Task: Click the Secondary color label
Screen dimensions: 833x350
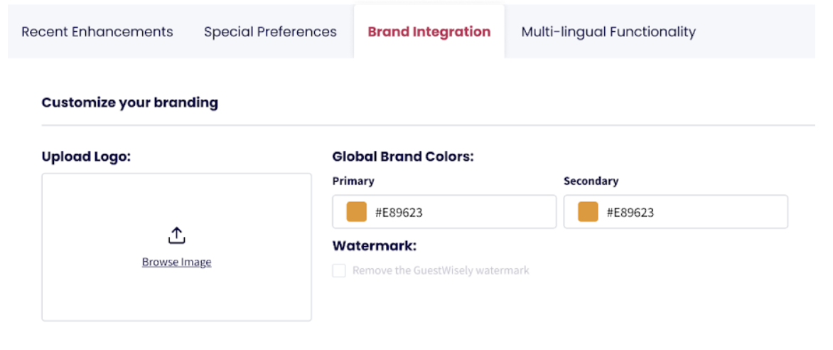Action: click(591, 181)
